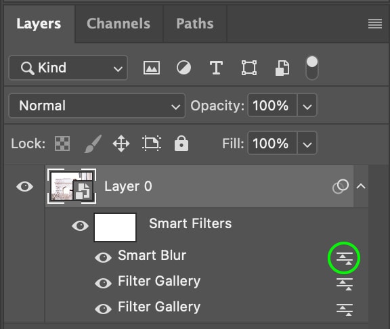This screenshot has height=329, width=390.
Task: Switch to the Channels tab
Action: [118, 24]
